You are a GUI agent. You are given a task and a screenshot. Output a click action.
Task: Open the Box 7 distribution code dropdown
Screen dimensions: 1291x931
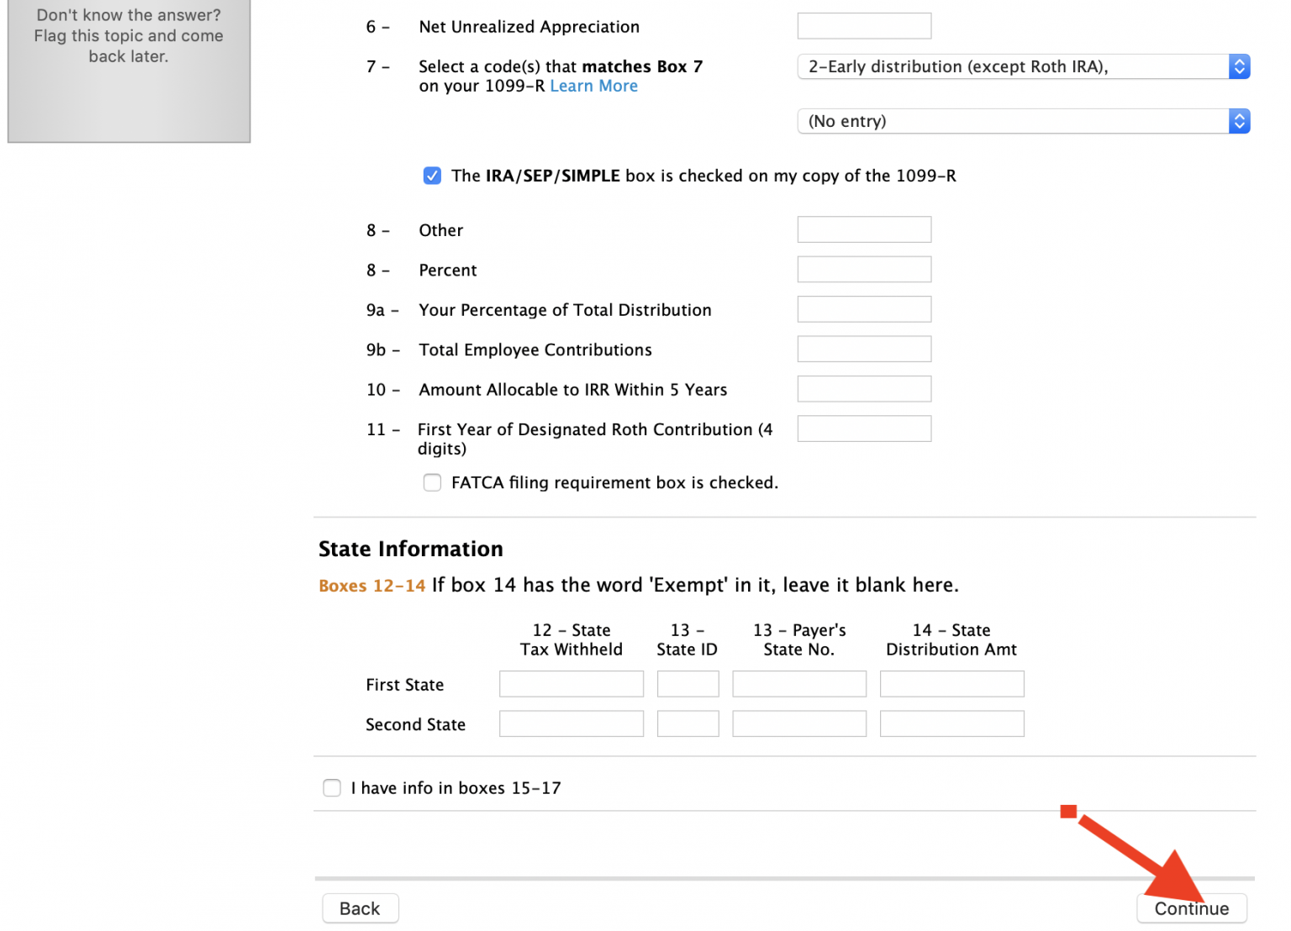[x=1022, y=66]
